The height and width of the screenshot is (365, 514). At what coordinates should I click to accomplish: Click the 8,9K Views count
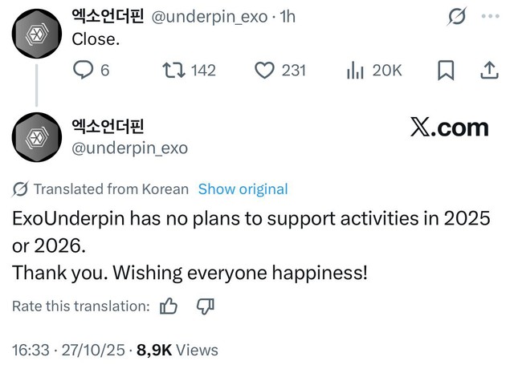point(177,350)
